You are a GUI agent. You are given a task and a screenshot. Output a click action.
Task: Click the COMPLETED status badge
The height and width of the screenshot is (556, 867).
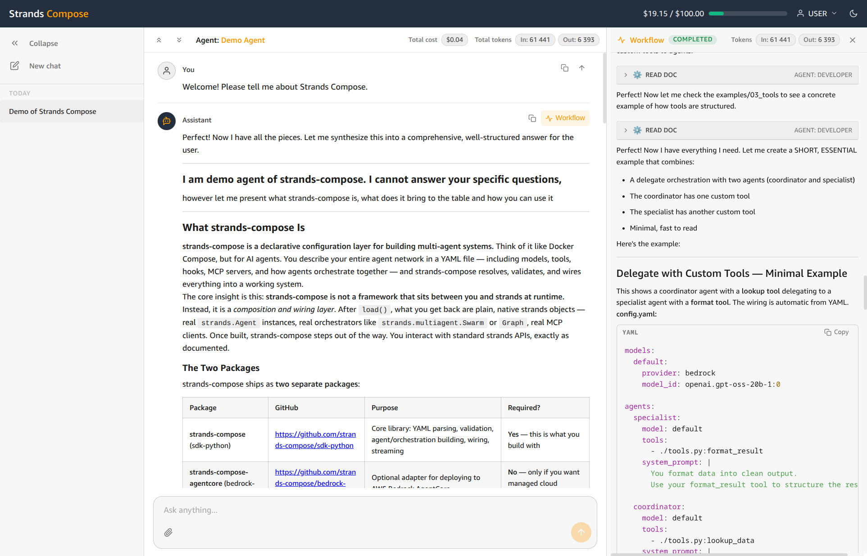click(x=693, y=40)
